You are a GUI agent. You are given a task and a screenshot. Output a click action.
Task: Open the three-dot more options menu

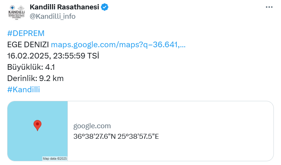[x=269, y=7]
